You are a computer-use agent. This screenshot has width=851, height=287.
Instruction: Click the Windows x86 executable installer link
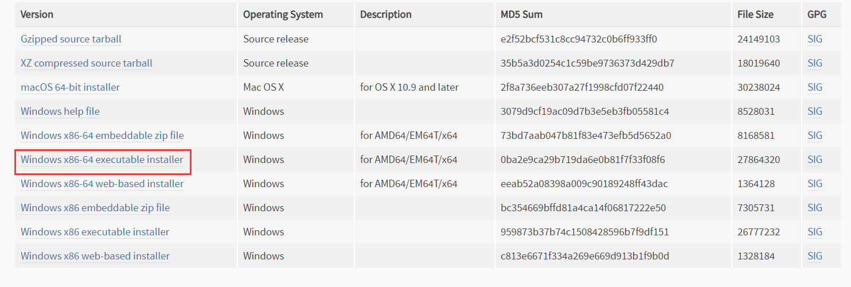pyautogui.click(x=95, y=232)
